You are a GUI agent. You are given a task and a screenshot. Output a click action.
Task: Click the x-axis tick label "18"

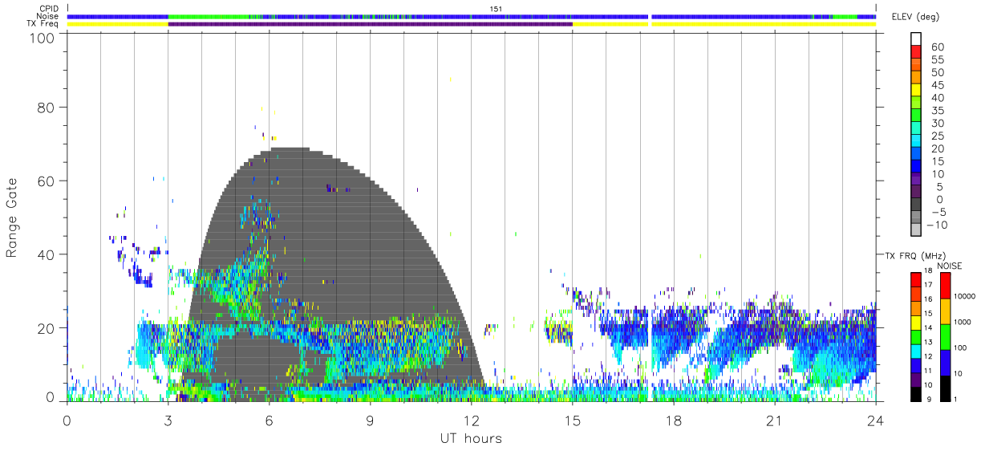pyautogui.click(x=673, y=420)
